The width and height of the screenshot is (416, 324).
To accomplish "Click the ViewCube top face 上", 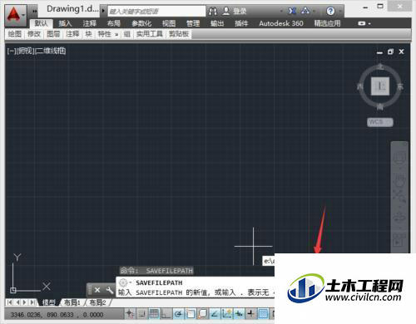I will pyautogui.click(x=380, y=86).
